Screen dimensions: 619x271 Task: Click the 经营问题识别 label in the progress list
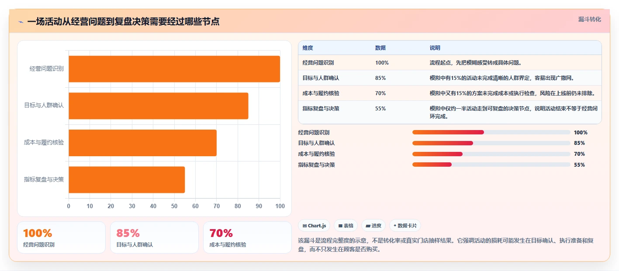pos(314,132)
